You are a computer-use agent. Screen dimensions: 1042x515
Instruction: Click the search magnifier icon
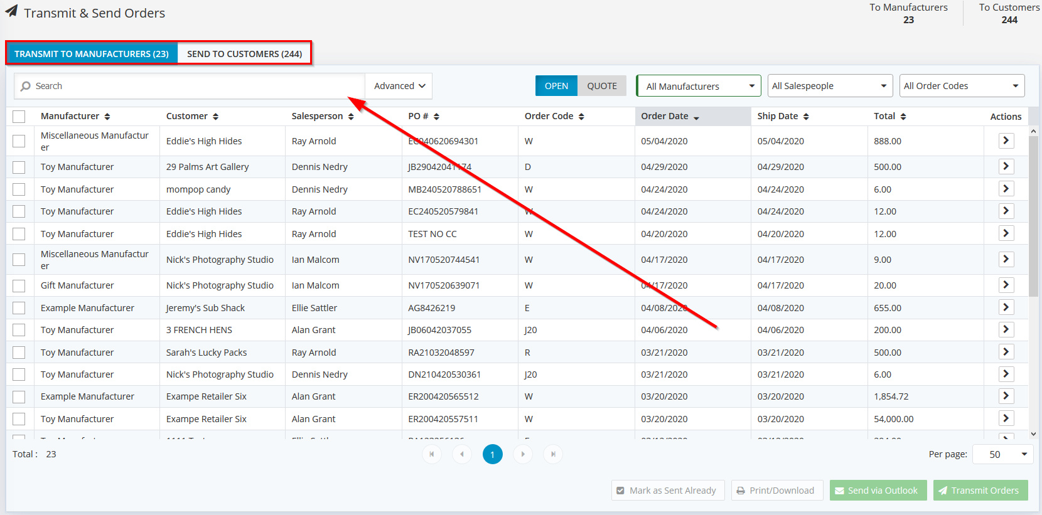[26, 87]
